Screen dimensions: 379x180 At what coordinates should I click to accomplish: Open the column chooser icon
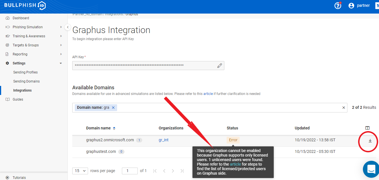point(367,128)
